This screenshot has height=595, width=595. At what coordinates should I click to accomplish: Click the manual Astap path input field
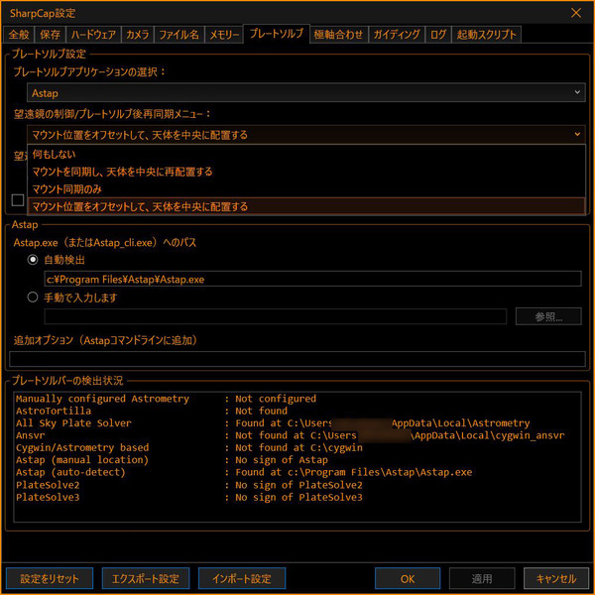(x=276, y=316)
